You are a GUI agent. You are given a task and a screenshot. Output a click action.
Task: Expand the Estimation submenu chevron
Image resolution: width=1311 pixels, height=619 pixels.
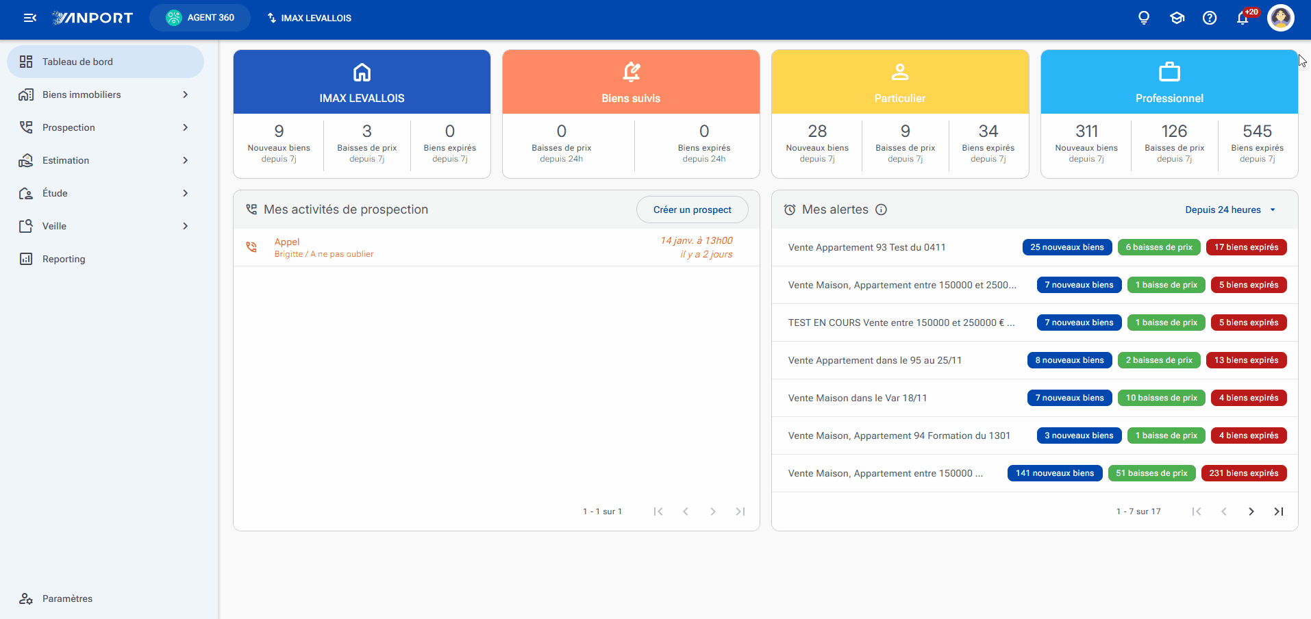[186, 160]
